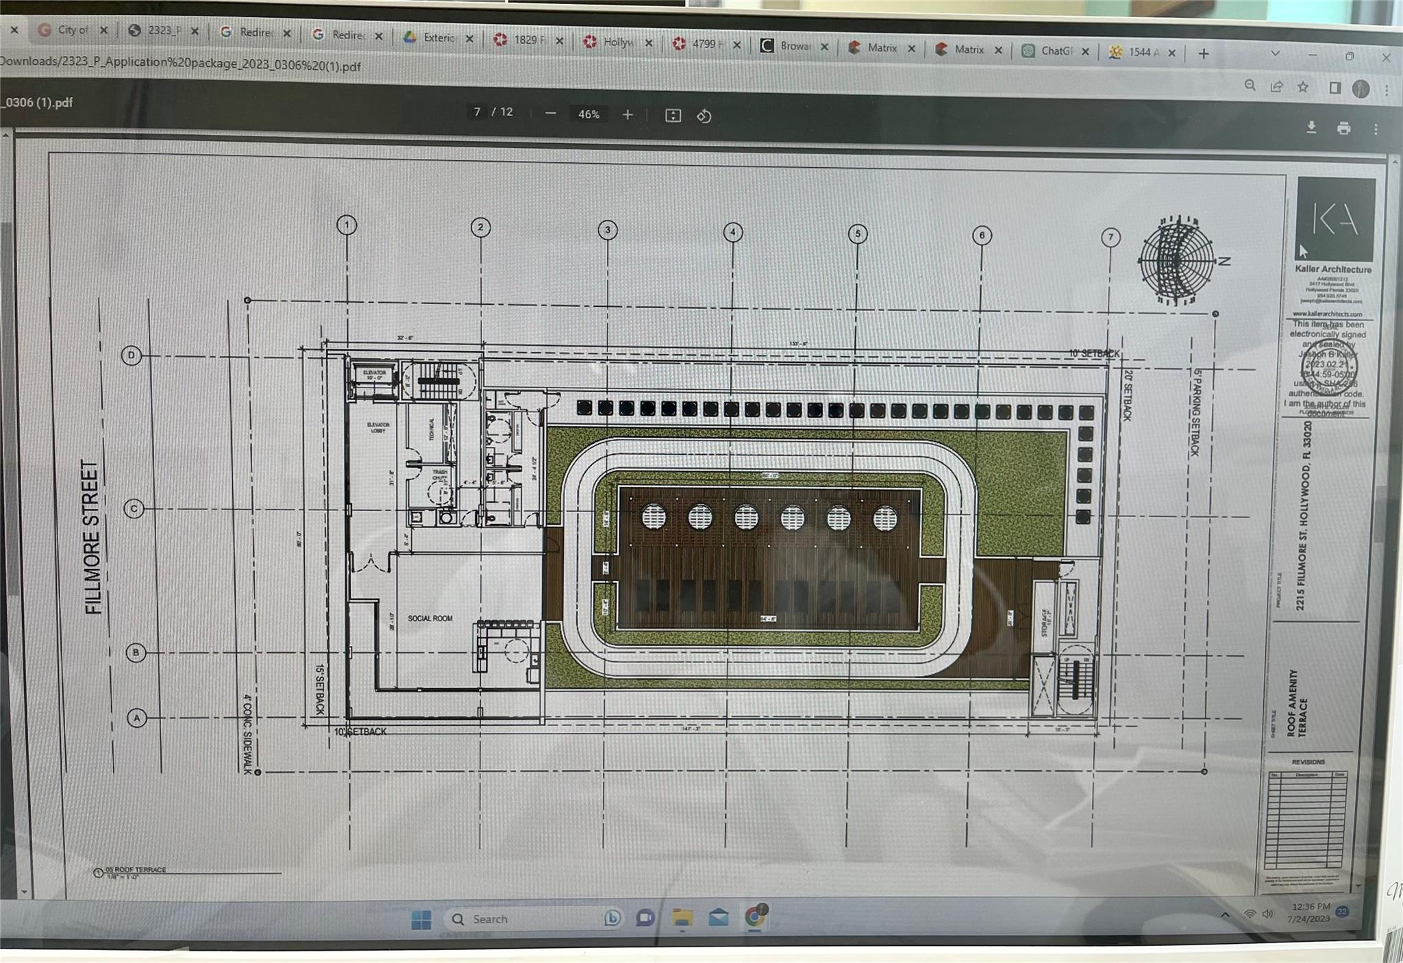
Task: Print the PDF with the printer icon
Action: click(1343, 128)
